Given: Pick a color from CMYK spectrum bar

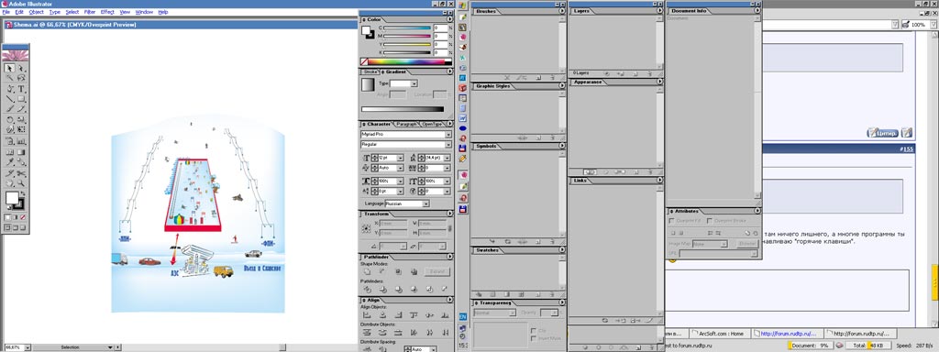Looking at the screenshot, I should point(406,61).
